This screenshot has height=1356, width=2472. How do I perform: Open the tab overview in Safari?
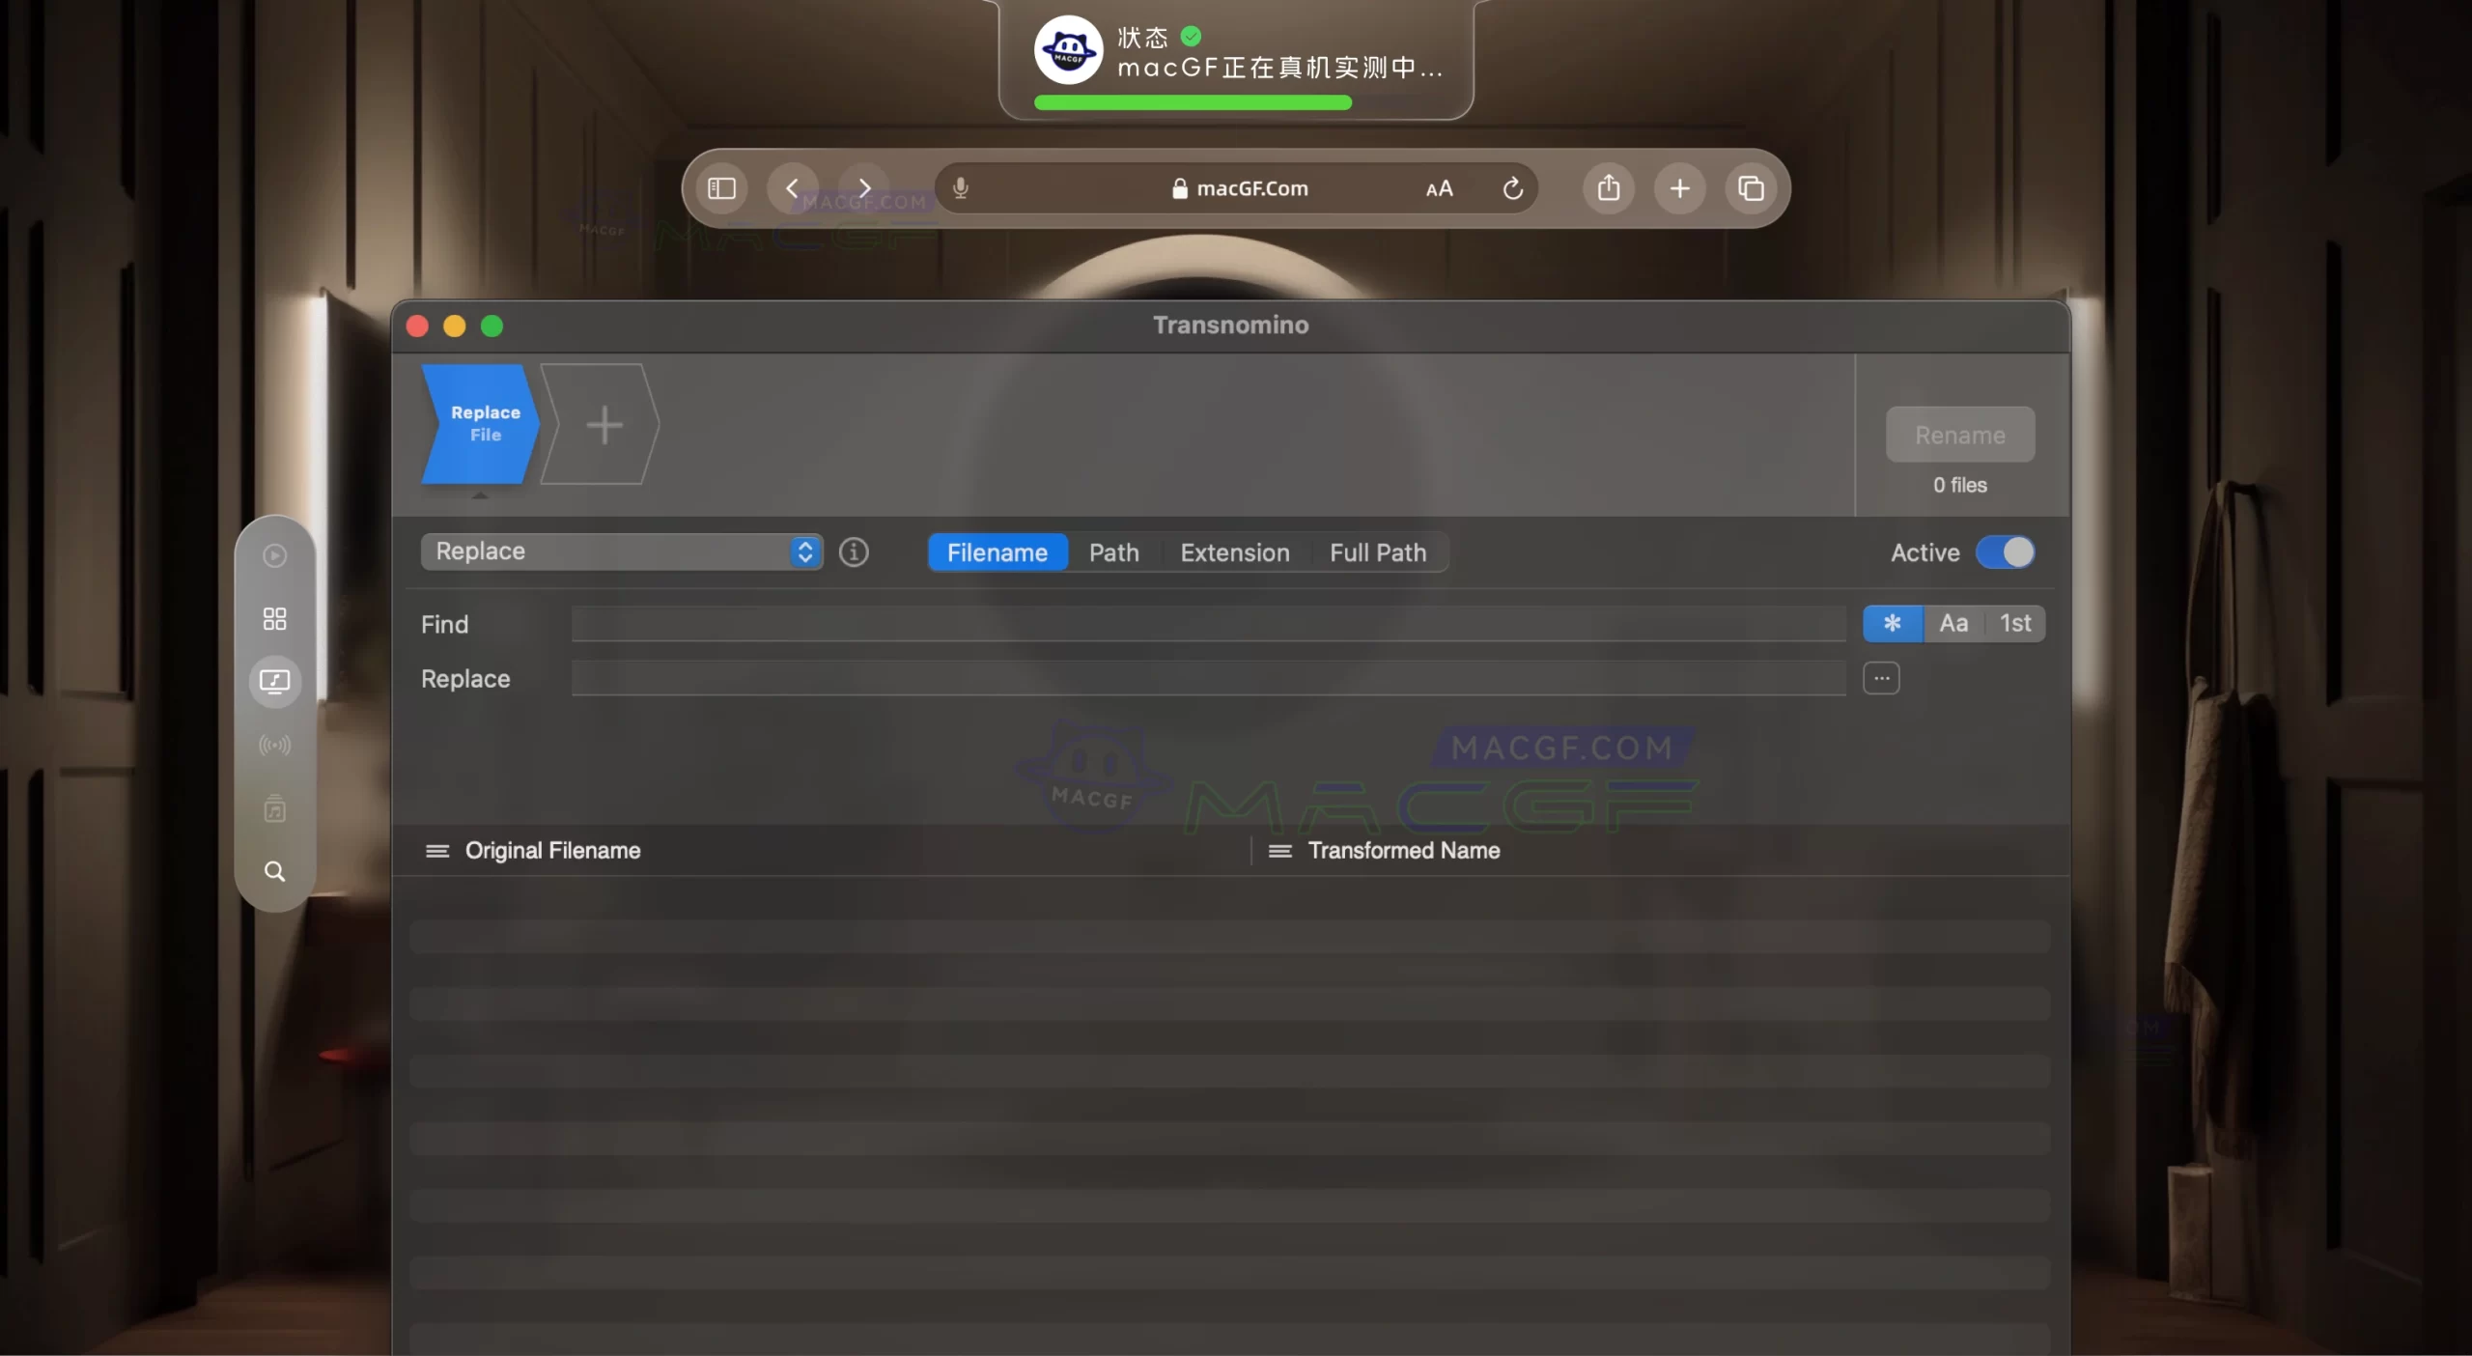tap(1751, 187)
